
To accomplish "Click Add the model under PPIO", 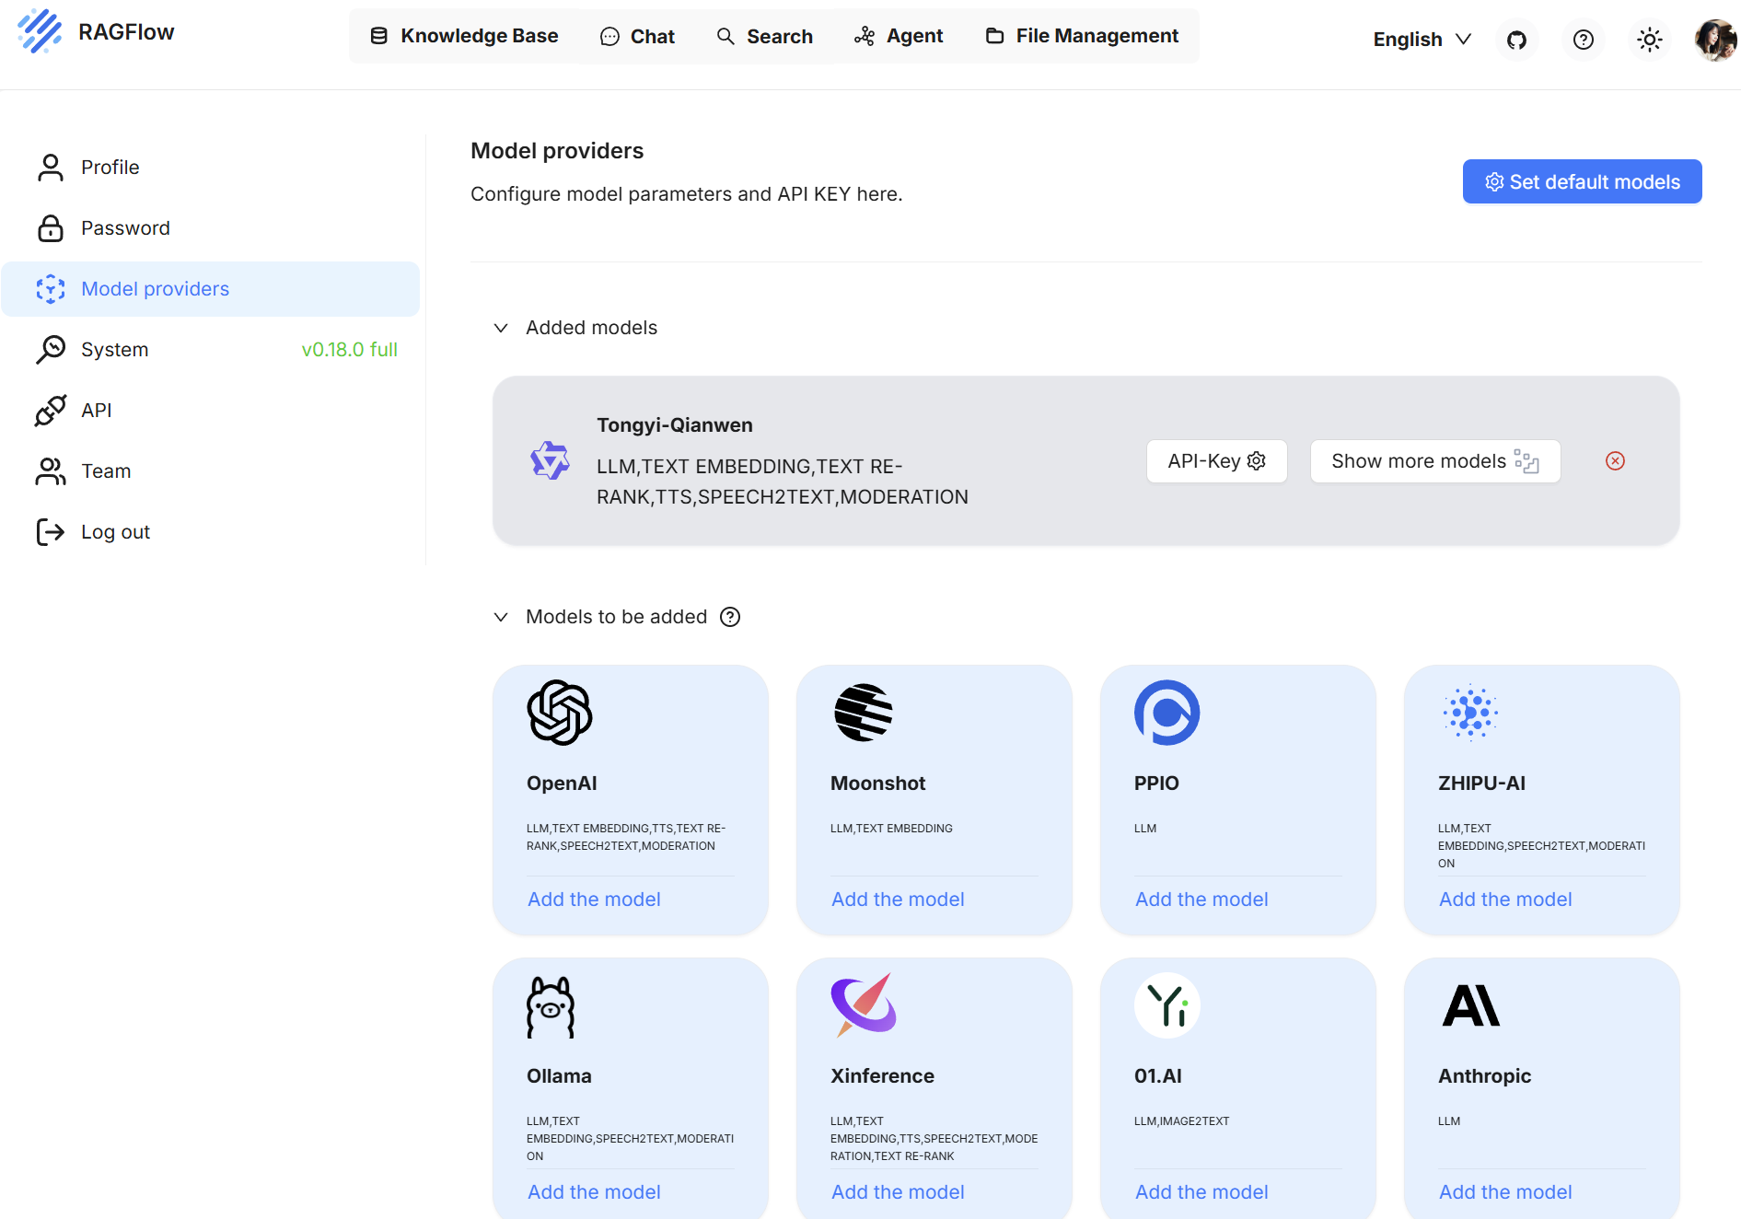I will pyautogui.click(x=1201, y=900).
